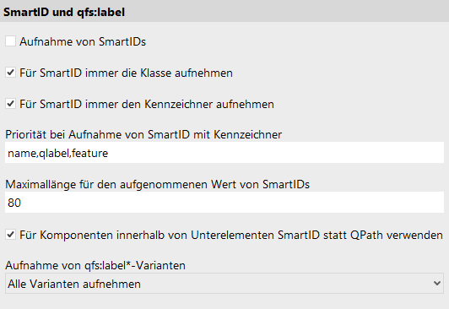Click the Maximallänge für den aufgenommenen Wert caption

point(158,184)
